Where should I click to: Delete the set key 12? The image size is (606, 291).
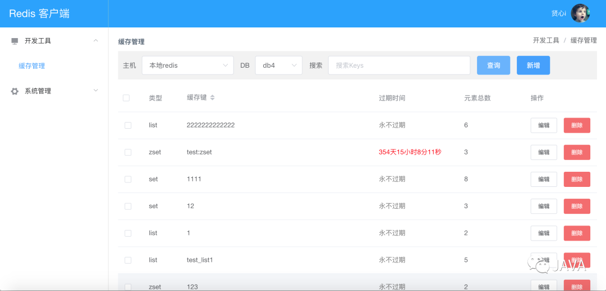tap(577, 206)
